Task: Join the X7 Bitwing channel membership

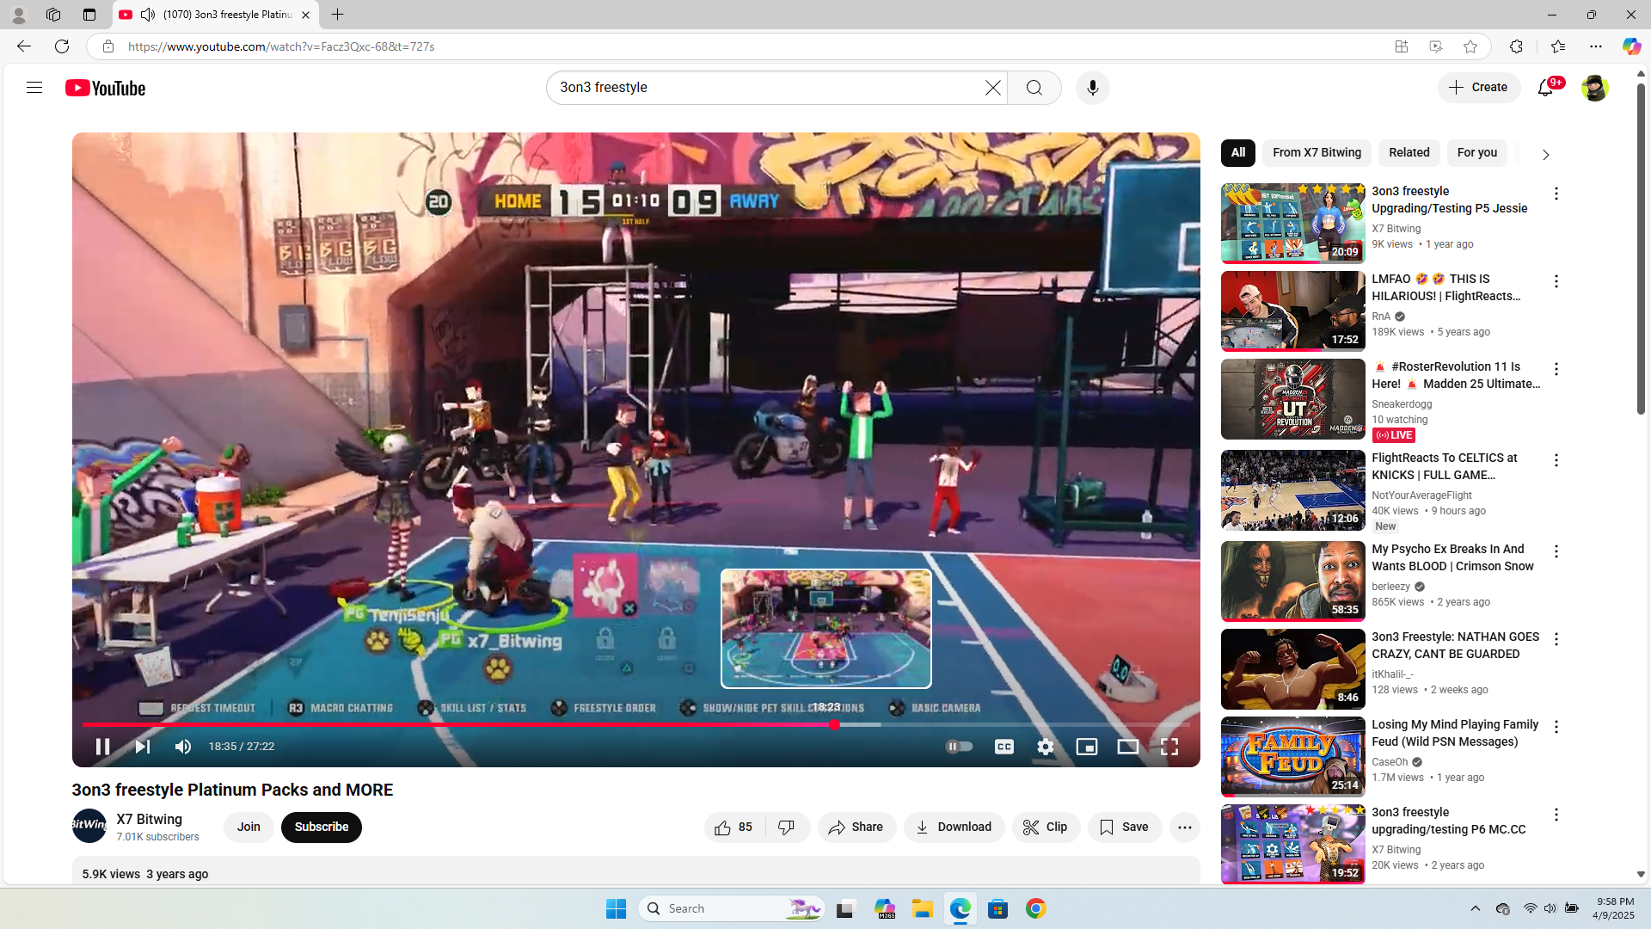Action: (x=249, y=827)
